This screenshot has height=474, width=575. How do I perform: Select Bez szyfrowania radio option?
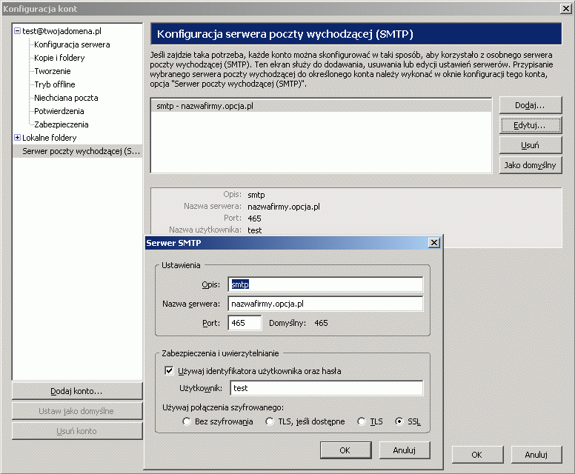pos(187,421)
